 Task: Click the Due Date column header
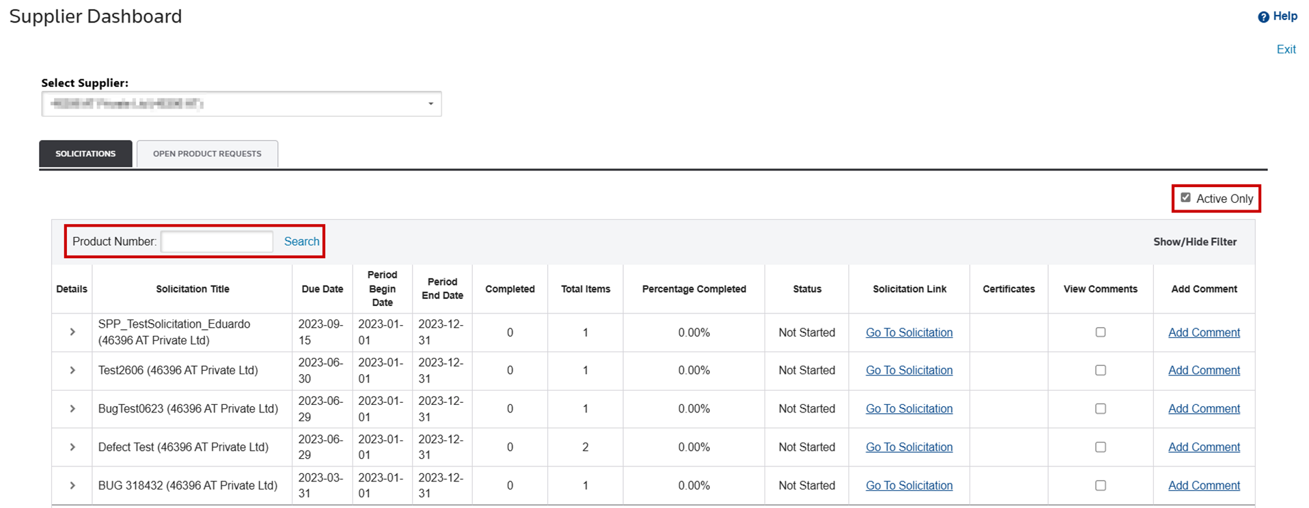(x=322, y=289)
